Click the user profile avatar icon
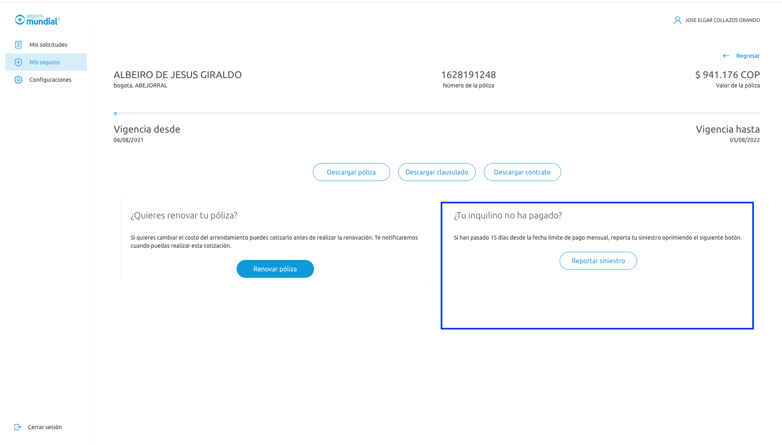The height and width of the screenshot is (445, 782). point(677,20)
